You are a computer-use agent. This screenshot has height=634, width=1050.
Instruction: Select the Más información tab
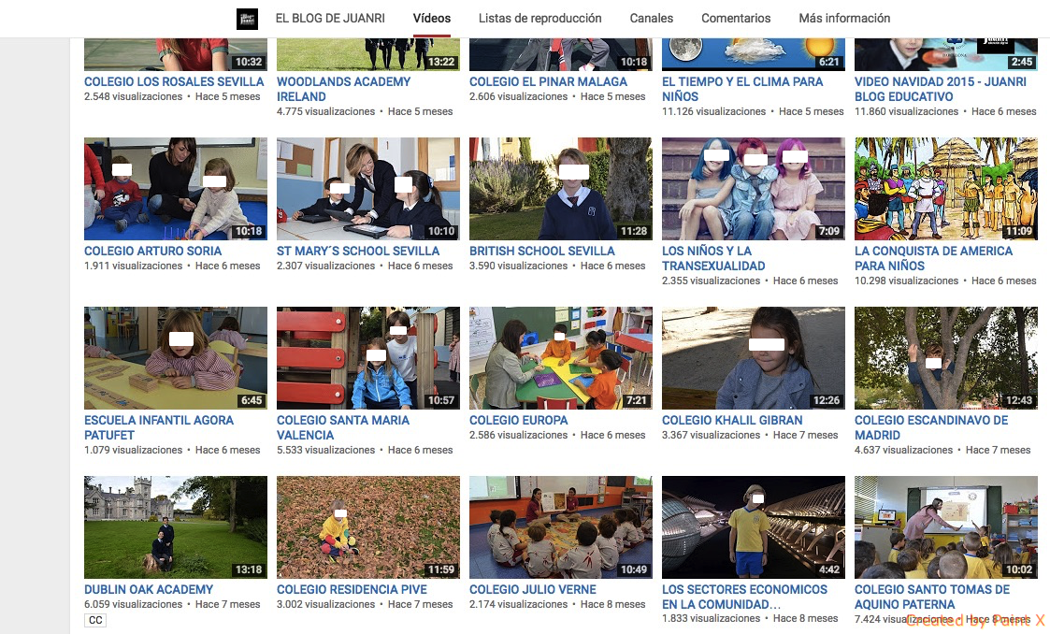(844, 19)
